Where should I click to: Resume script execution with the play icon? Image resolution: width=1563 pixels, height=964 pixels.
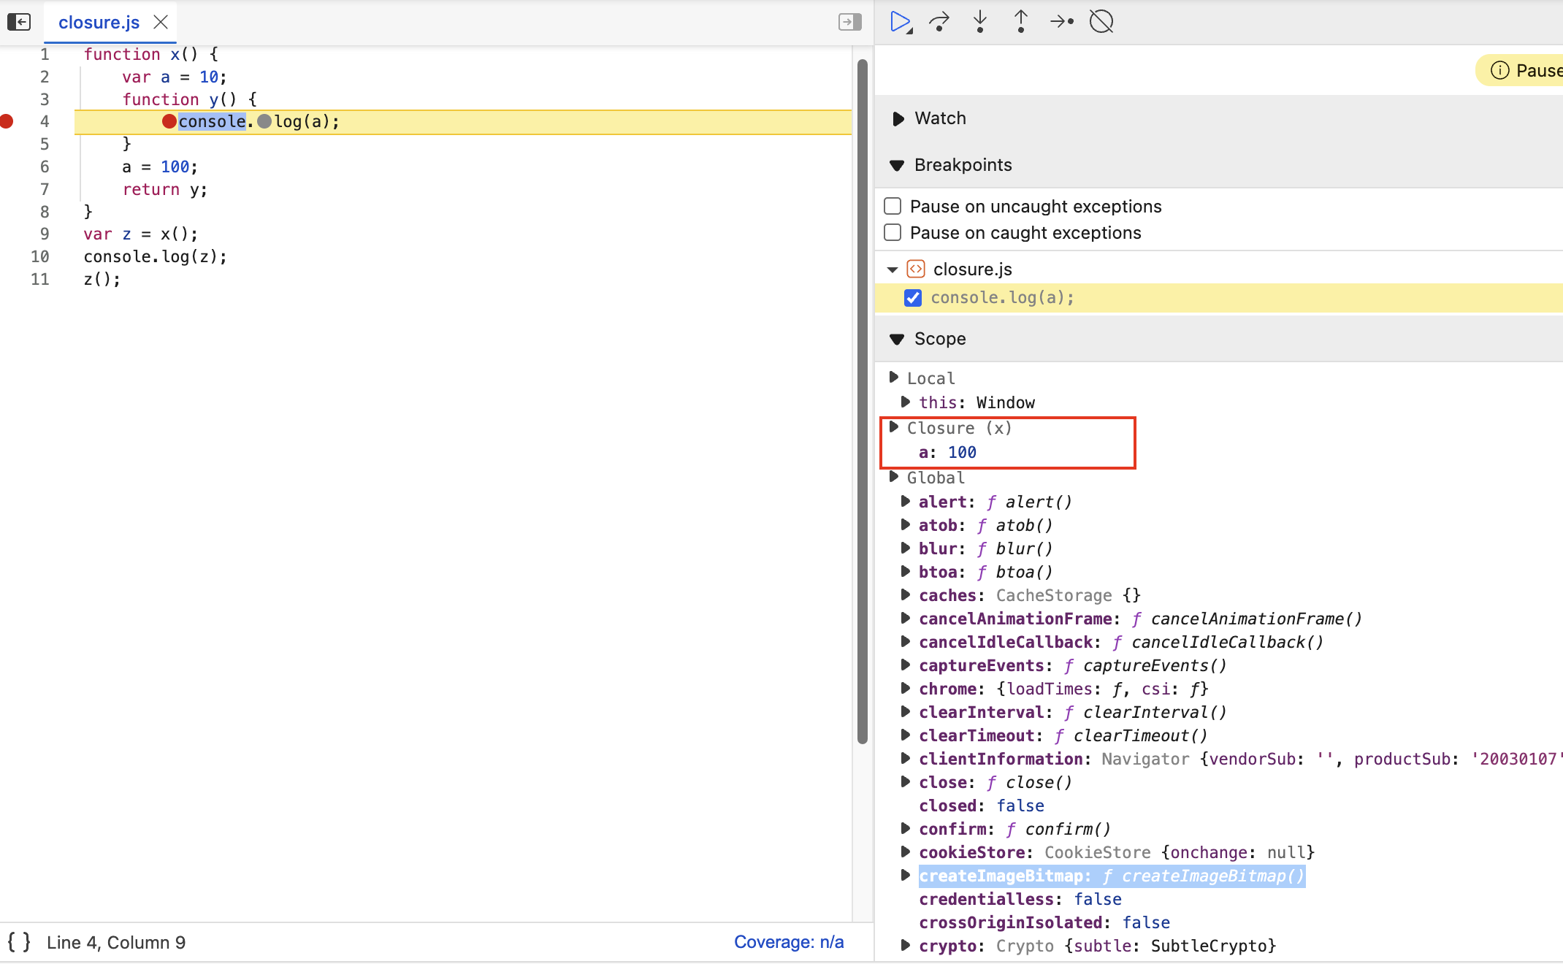(901, 22)
